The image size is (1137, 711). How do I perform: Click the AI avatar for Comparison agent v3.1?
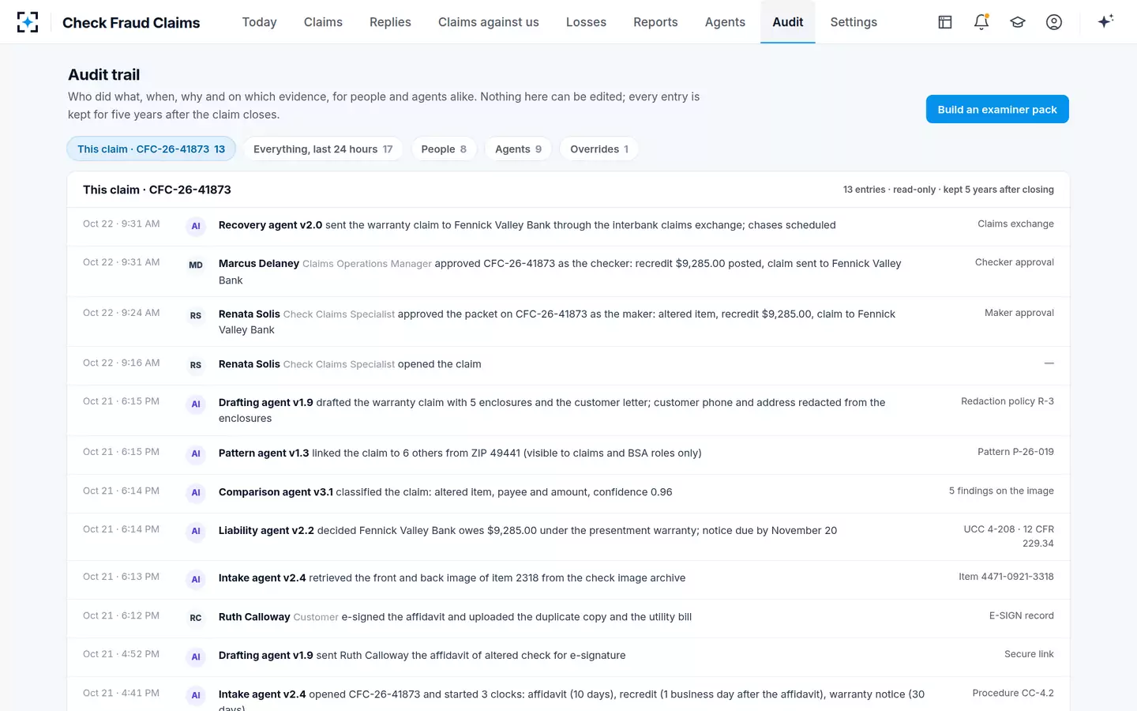point(196,493)
